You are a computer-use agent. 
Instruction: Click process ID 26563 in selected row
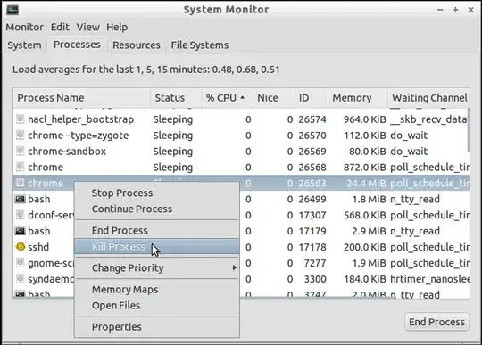(x=312, y=184)
